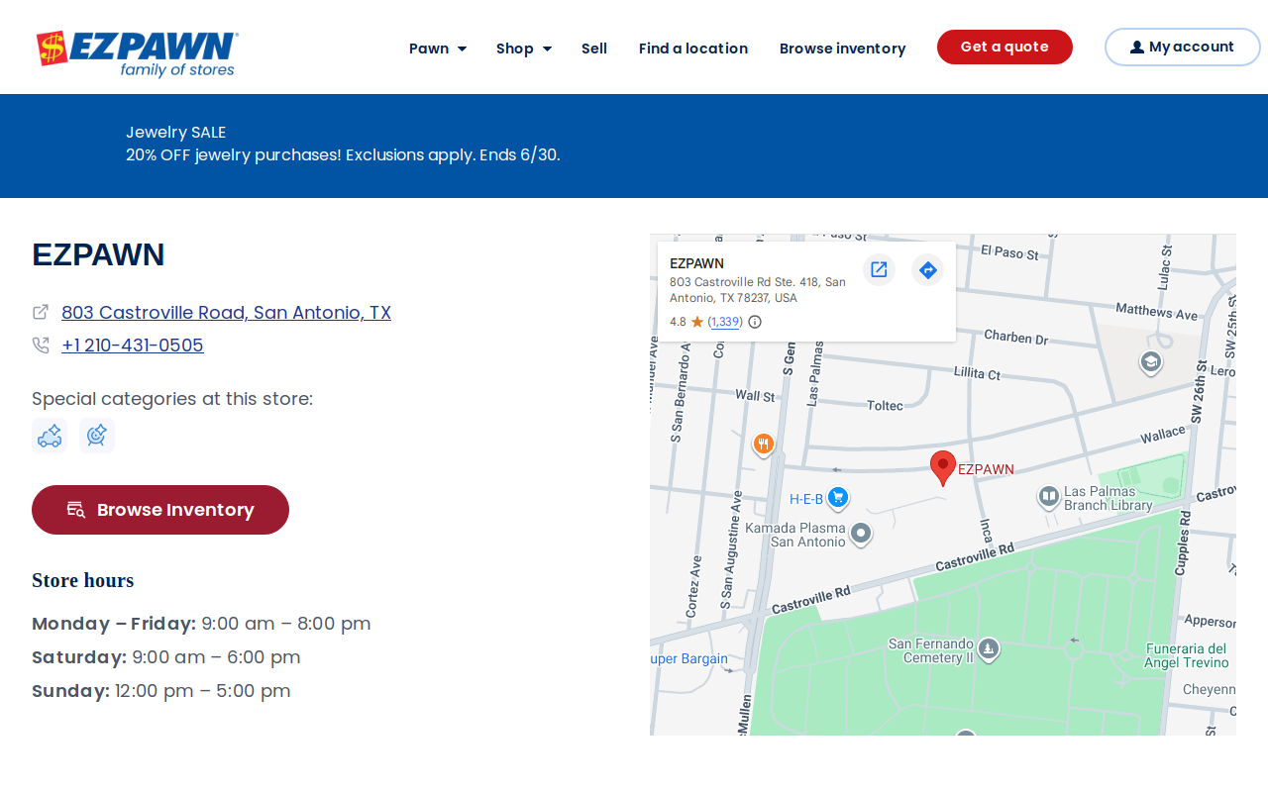1268x792 pixels.
Task: Click the San Fernando Cemetery II marker
Action: point(988,649)
